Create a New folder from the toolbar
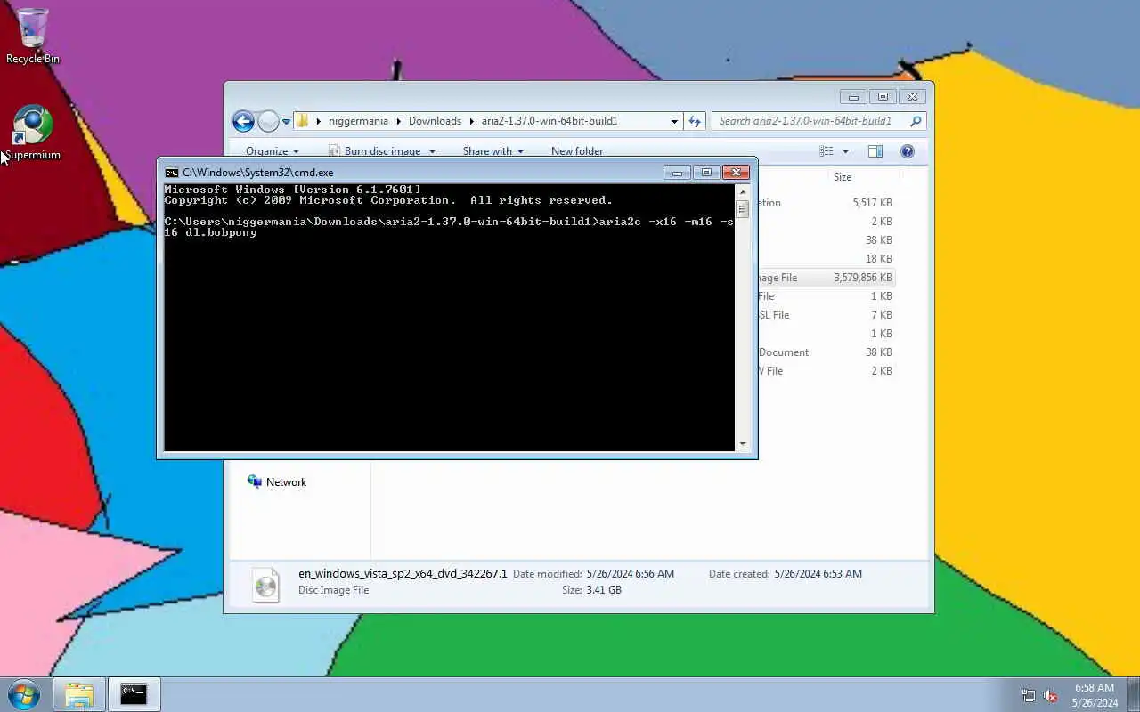Screen dimensions: 1140x712 577,151
